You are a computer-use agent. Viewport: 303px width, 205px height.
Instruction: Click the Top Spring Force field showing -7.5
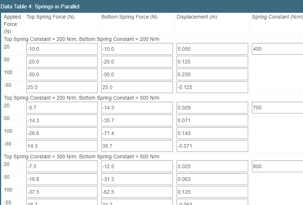tap(62, 166)
